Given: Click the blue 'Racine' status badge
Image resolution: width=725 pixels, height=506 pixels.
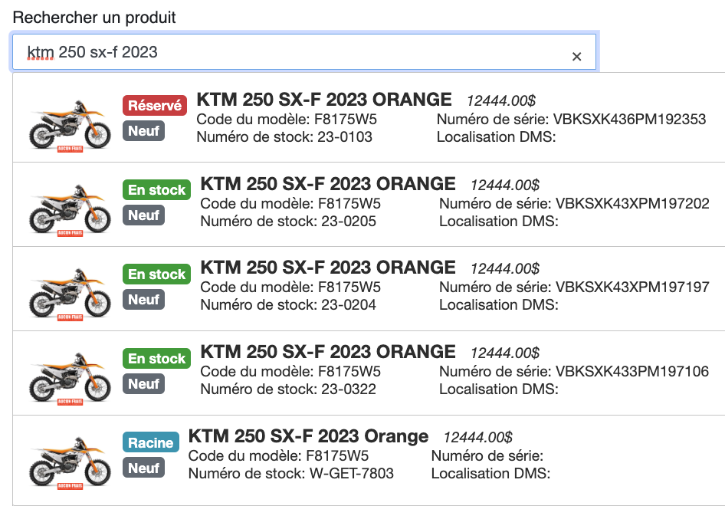Looking at the screenshot, I should [x=151, y=442].
